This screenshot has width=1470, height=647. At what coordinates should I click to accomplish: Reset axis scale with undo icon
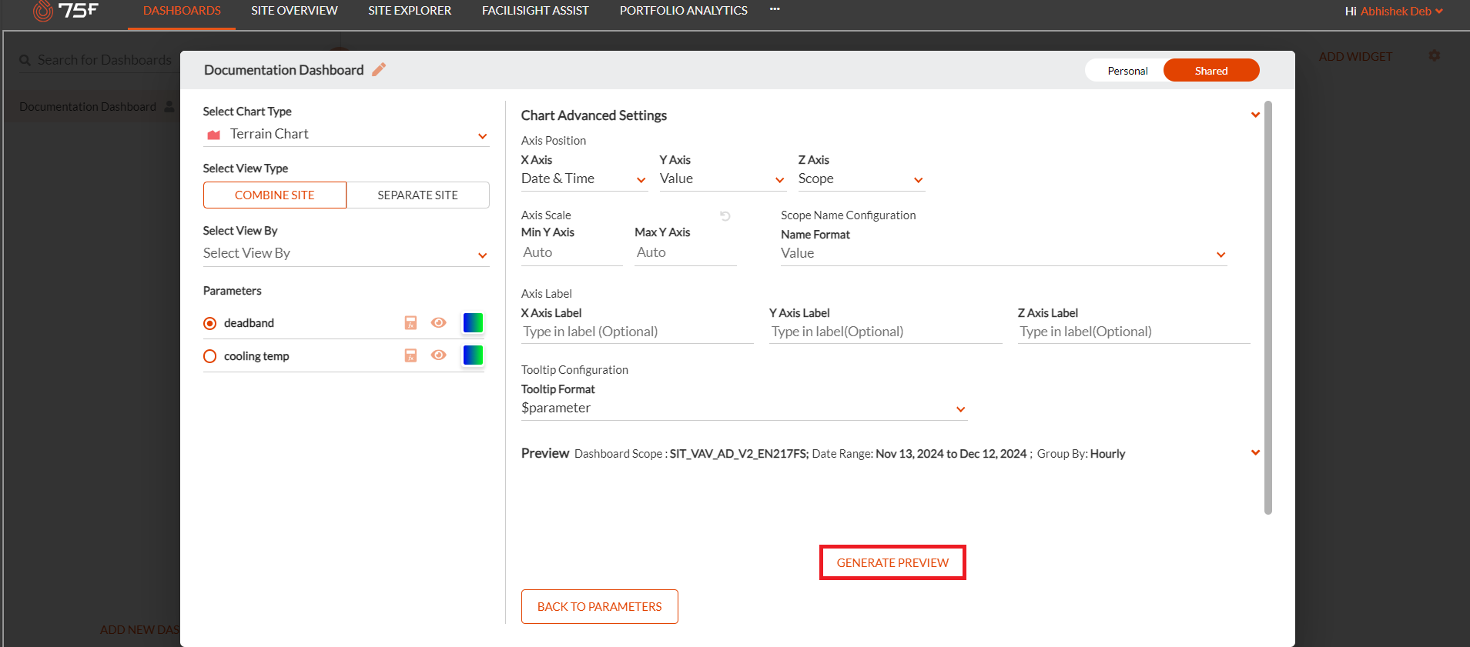click(725, 216)
